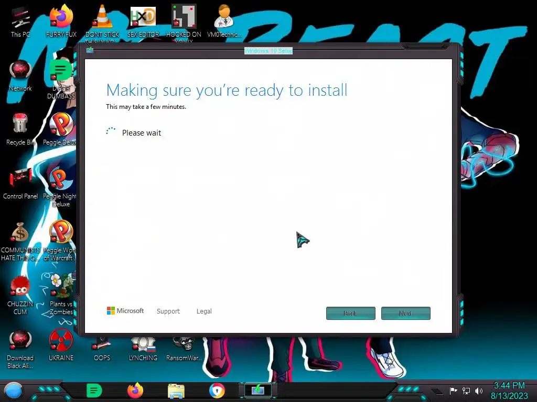Open the volume speaker tray icon
The height and width of the screenshot is (402, 537).
pyautogui.click(x=479, y=390)
